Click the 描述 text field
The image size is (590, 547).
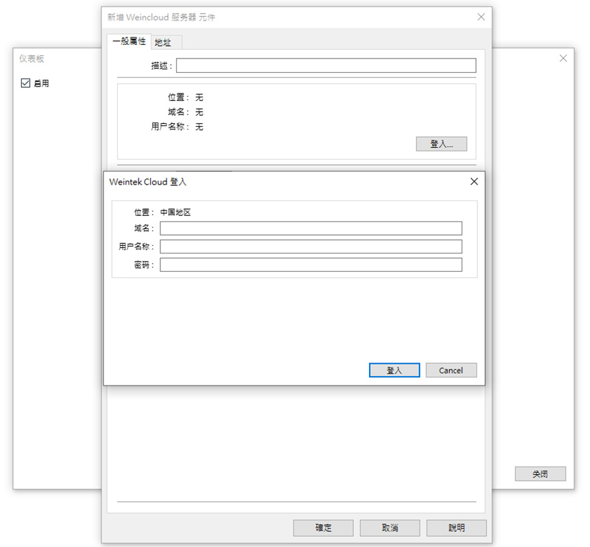[x=326, y=65]
